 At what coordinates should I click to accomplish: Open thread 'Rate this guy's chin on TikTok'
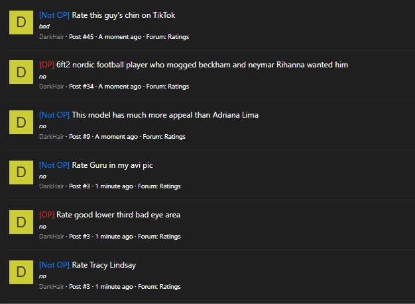point(123,15)
